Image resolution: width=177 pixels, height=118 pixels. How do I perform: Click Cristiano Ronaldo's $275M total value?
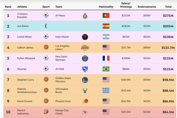(168, 15)
